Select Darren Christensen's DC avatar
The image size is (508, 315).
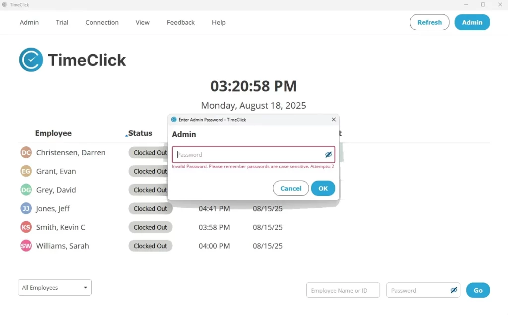coord(26,152)
